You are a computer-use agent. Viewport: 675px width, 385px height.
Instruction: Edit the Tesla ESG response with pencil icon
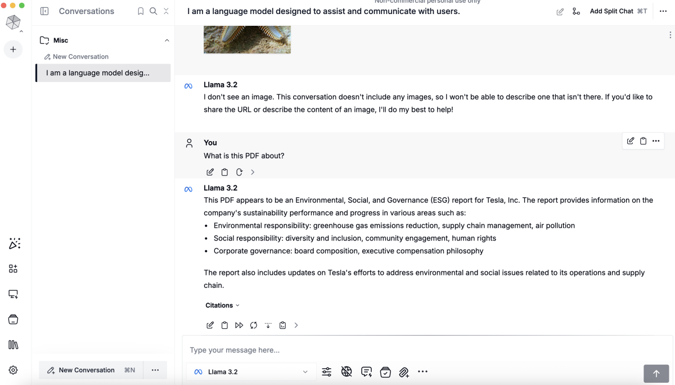click(210, 325)
